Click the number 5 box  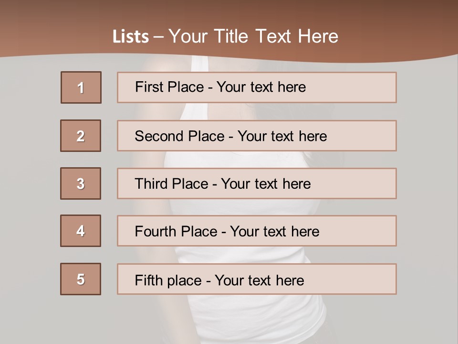point(81,279)
